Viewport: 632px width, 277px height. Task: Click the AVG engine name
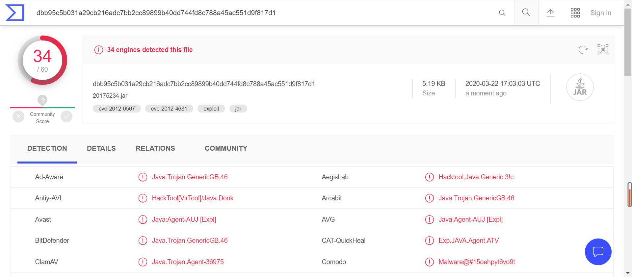328,219
